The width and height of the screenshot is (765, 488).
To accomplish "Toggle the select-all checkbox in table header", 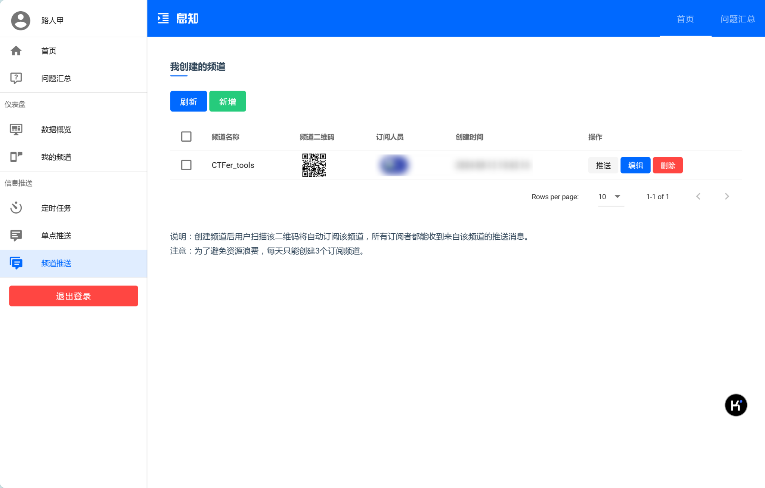I will coord(186,136).
